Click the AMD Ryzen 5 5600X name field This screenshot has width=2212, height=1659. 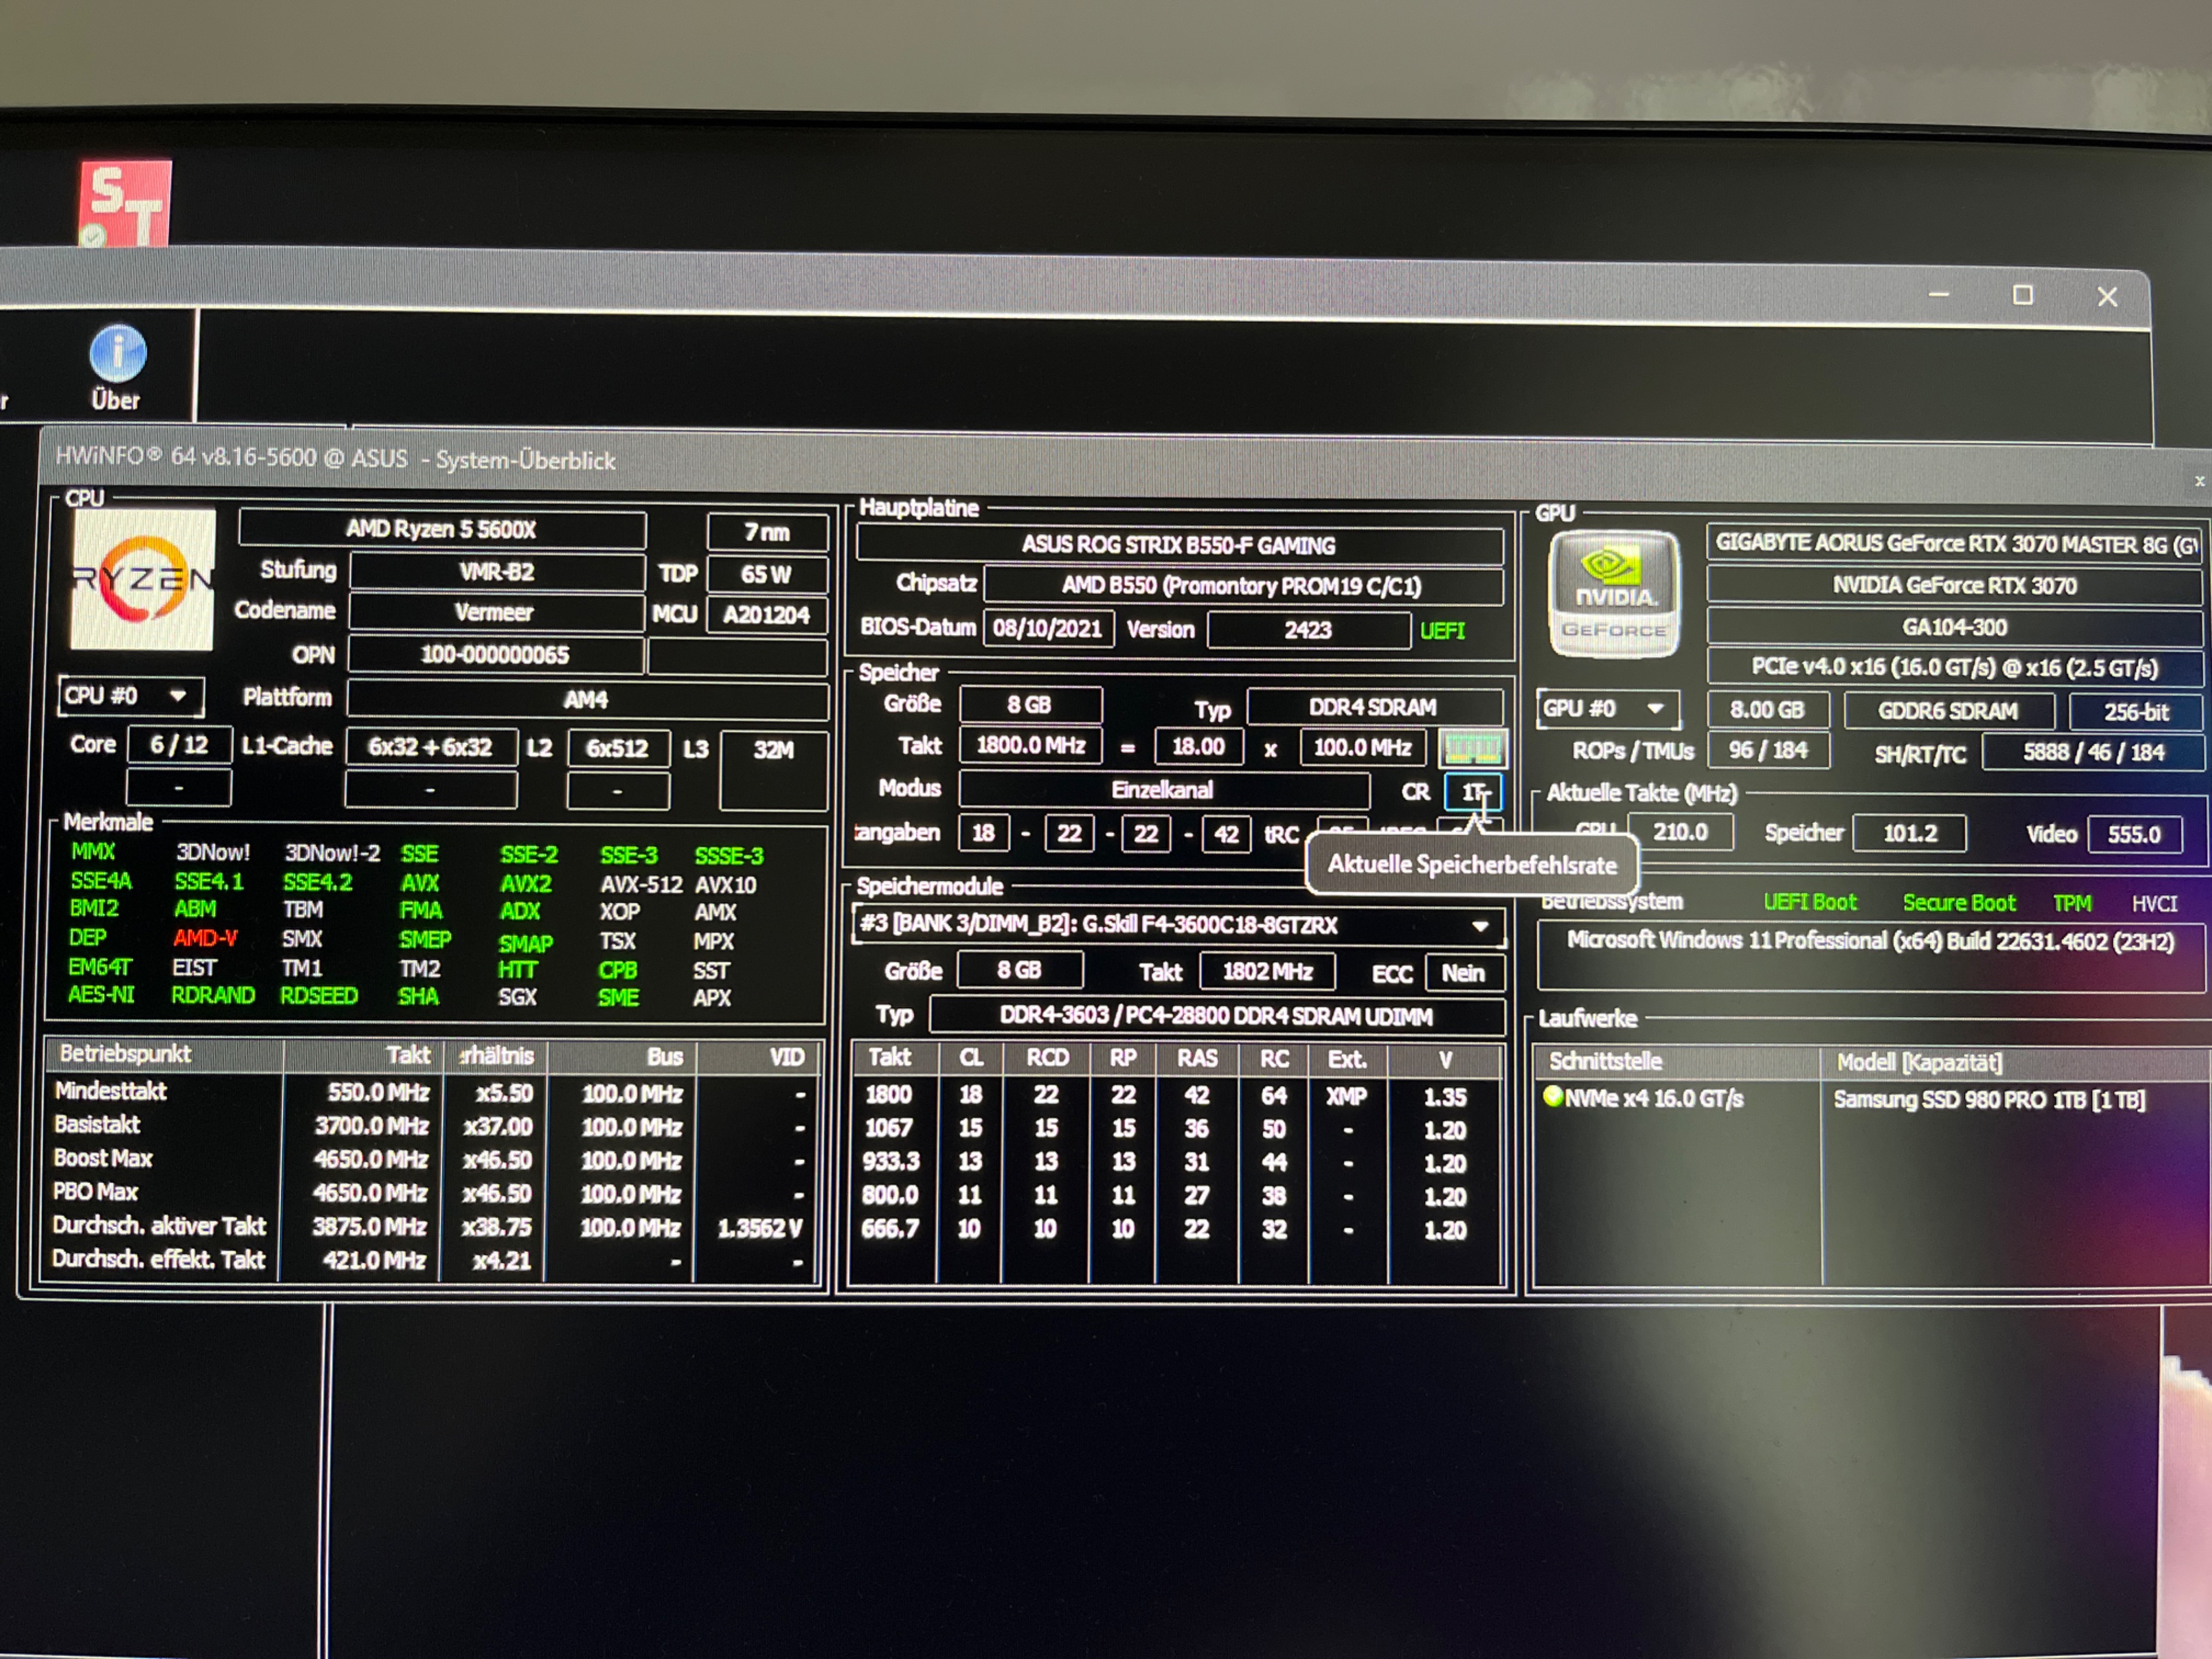click(x=441, y=529)
